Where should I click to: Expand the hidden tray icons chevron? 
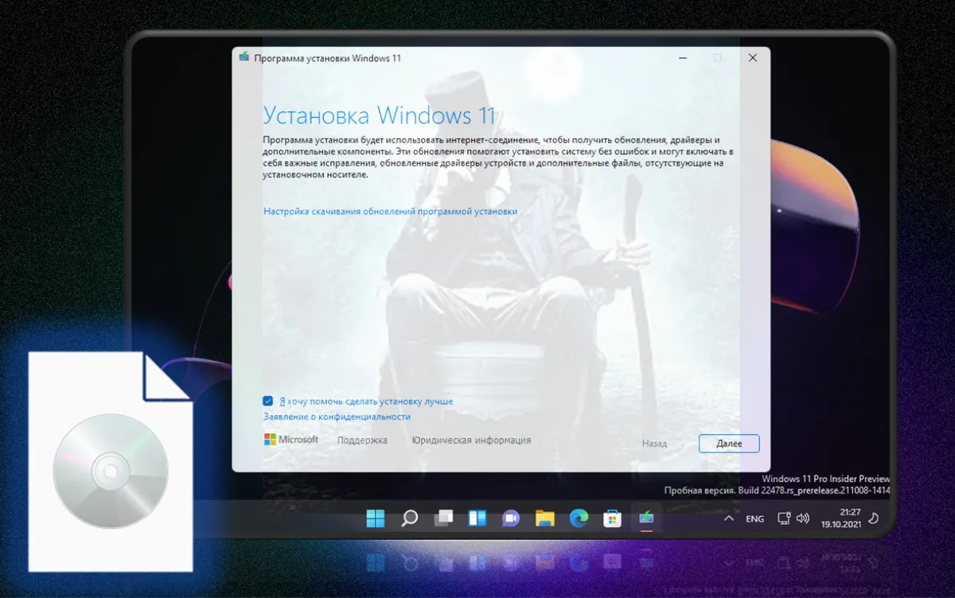(x=728, y=518)
